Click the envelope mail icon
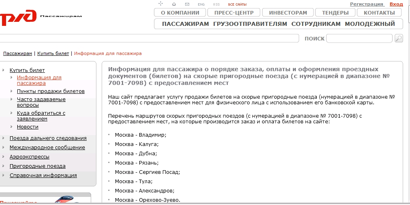The width and height of the screenshot is (410, 205). pyautogui.click(x=187, y=4)
